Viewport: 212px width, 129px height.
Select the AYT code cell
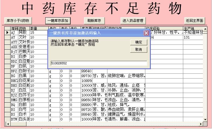(x=14, y=42)
